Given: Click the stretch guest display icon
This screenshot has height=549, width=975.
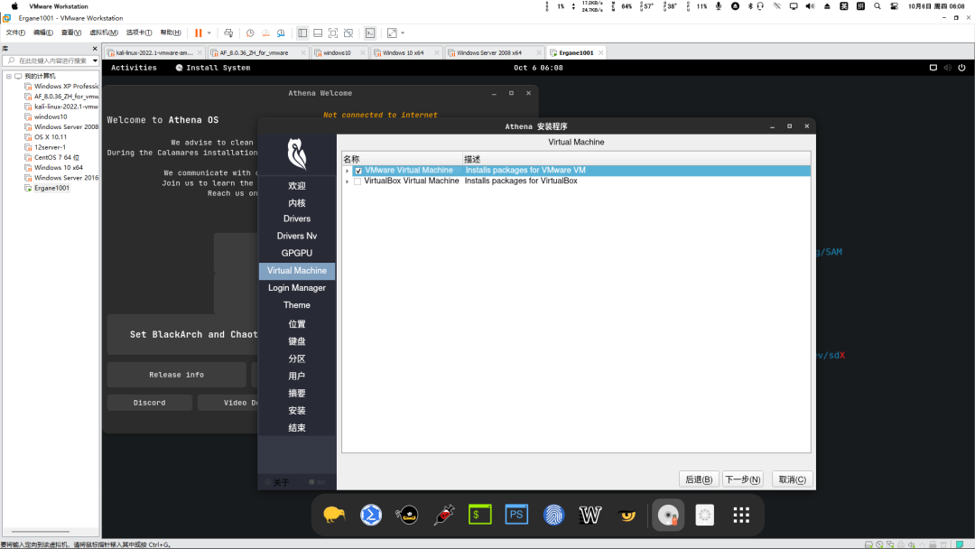Looking at the screenshot, I should 392,33.
